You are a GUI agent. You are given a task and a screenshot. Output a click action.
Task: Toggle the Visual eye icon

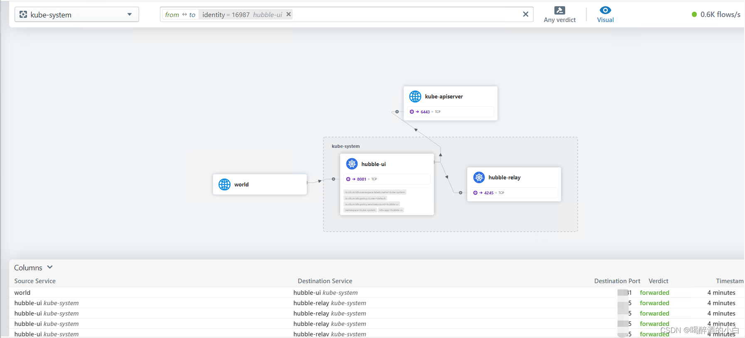tap(605, 10)
